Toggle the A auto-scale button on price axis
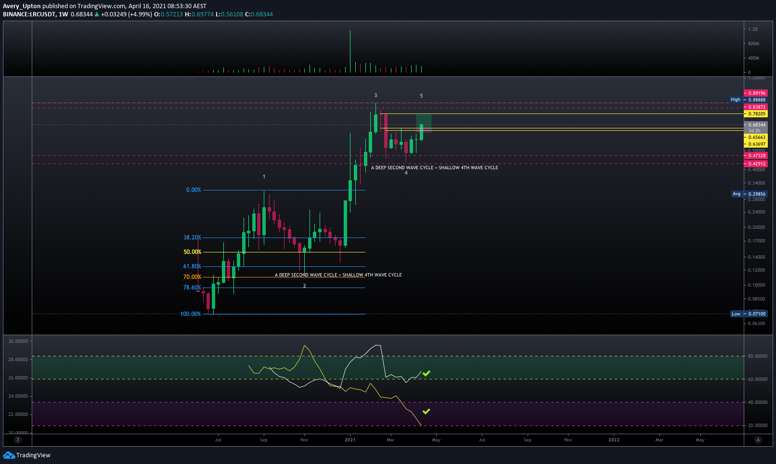This screenshot has width=776, height=464. [758, 439]
